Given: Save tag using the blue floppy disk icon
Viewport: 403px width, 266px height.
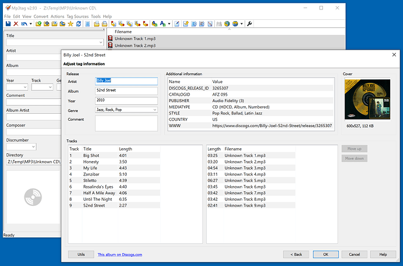Looking at the screenshot, I should coord(8,24).
